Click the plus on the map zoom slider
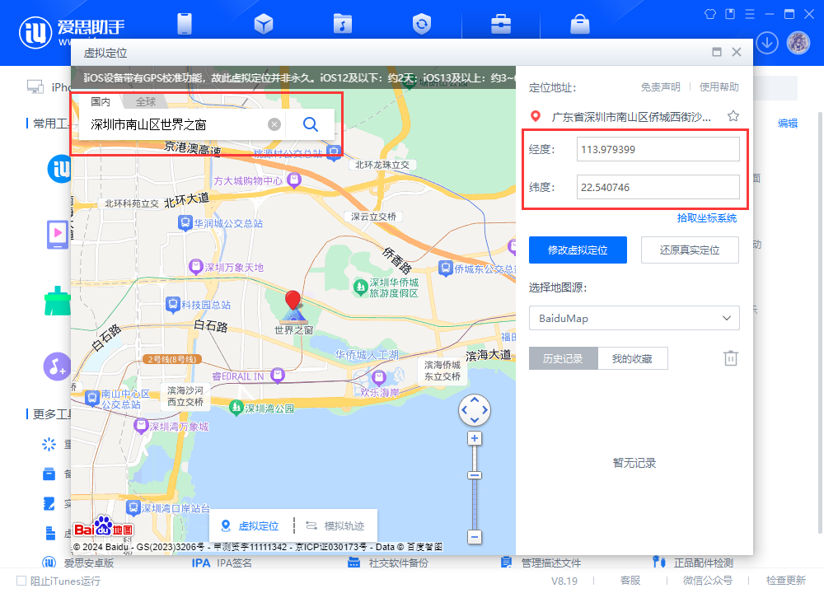The image size is (824, 593). click(x=475, y=438)
